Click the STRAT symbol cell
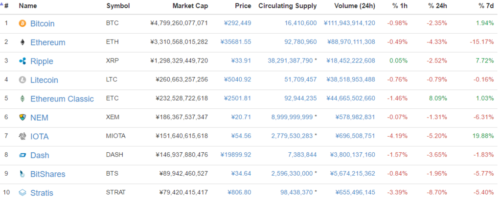 [115, 192]
